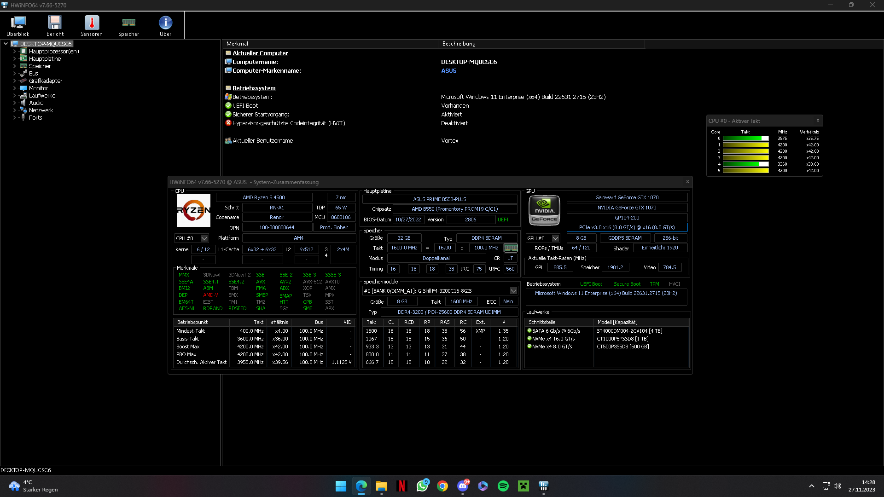
Task: Click the ST4000DM004-2CV104 [4 TB] drive entry
Action: [629, 331]
